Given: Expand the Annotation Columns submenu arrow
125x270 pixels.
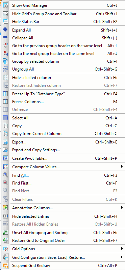Looking at the screenshot, I should (122, 208).
